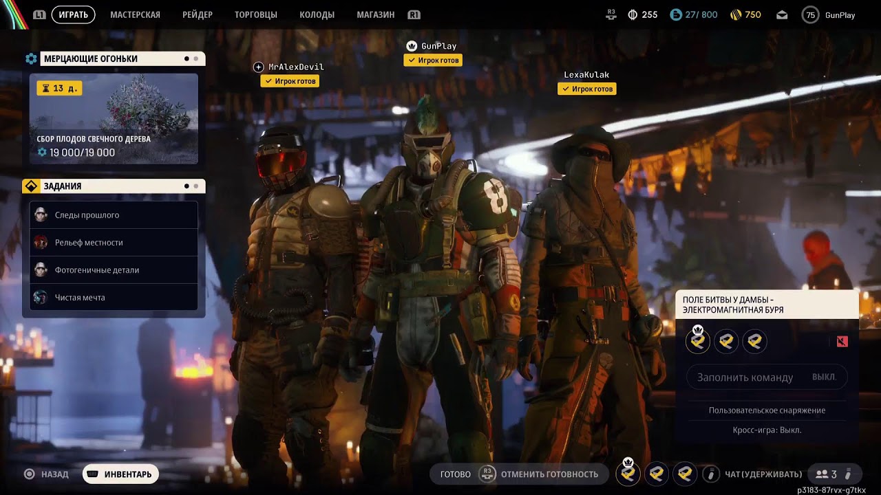Click the ГОТОВО ready button

point(456,474)
